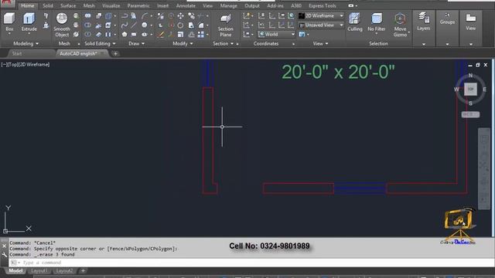This screenshot has height=278, width=495.
Task: Expand the Draw panel
Action: pyautogui.click(x=136, y=43)
